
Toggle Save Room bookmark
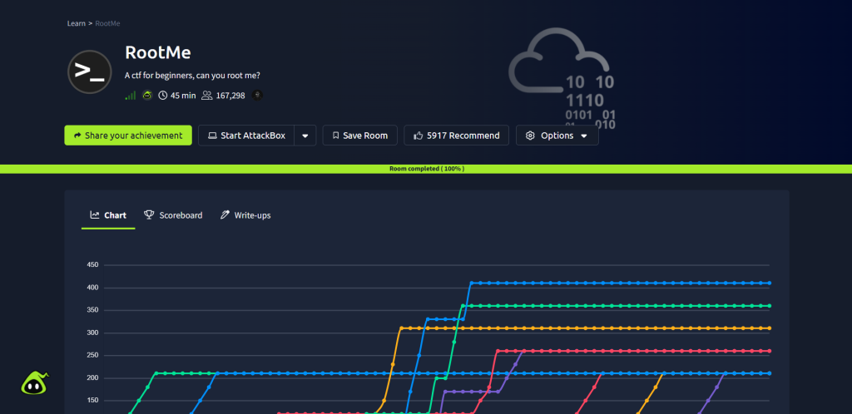point(359,136)
